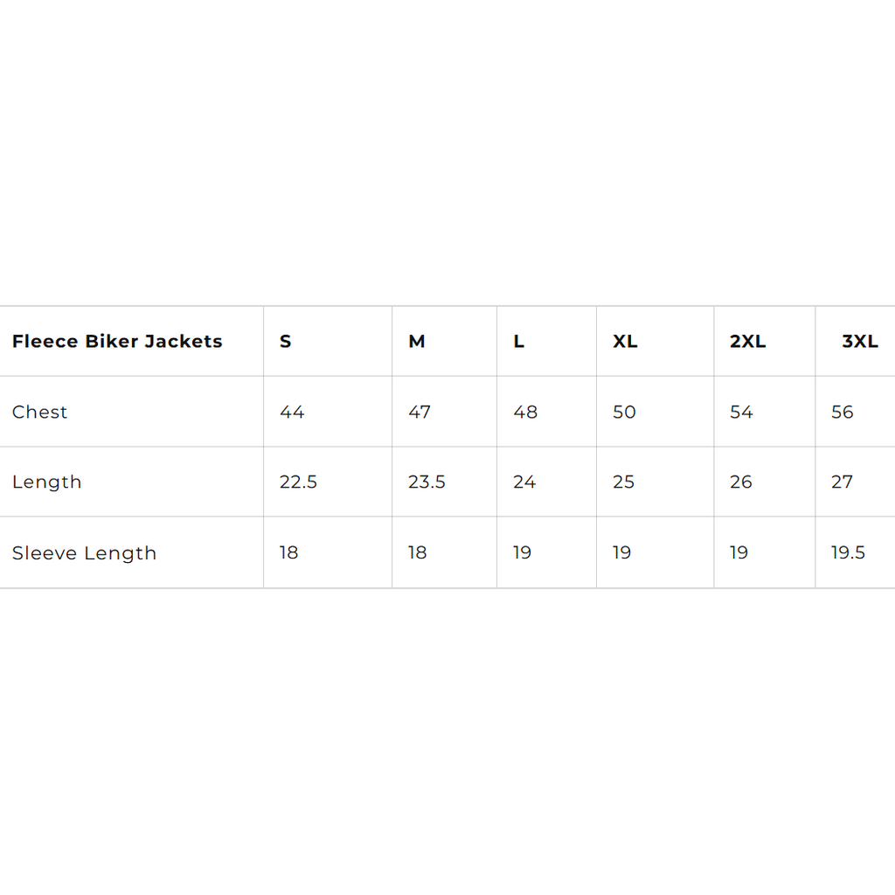This screenshot has width=895, height=895.
Task: Click chest measurement 50 for XL
Action: point(624,413)
